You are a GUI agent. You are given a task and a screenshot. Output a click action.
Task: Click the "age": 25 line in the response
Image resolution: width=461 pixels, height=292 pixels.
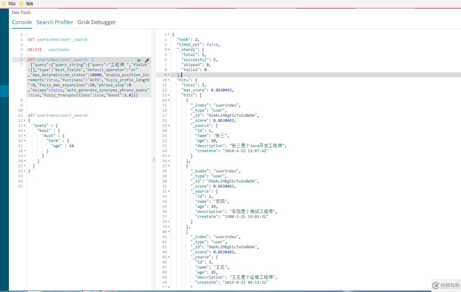tap(206, 272)
